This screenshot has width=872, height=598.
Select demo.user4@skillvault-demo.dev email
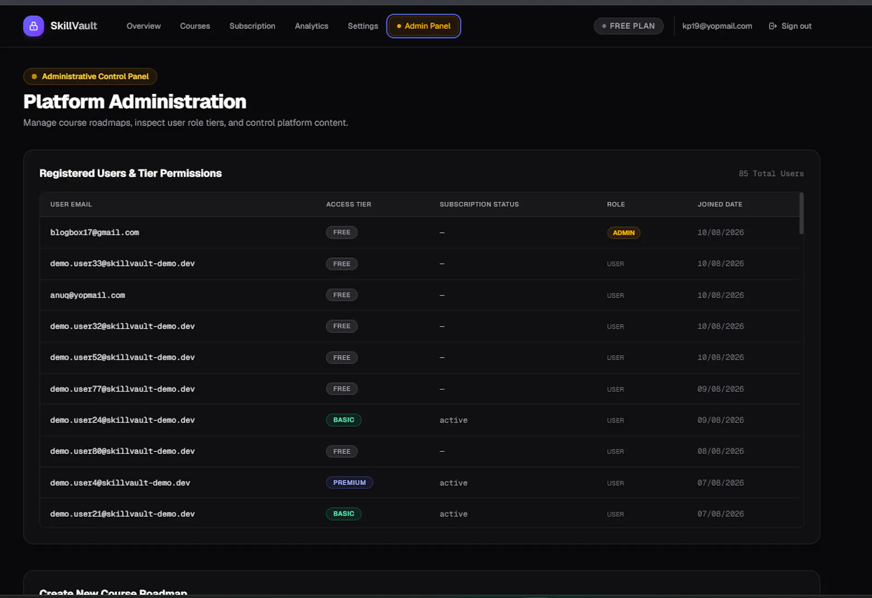pos(120,482)
